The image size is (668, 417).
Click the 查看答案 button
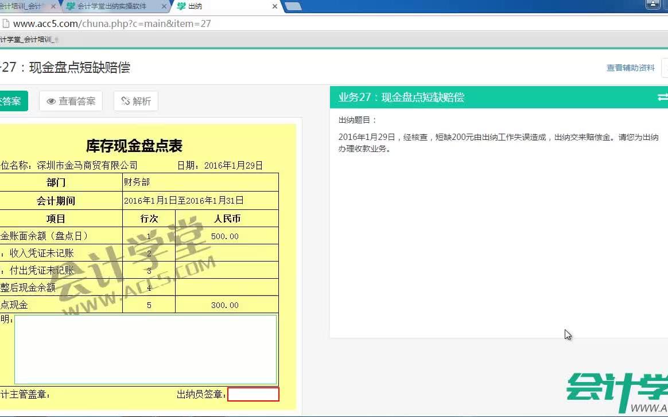click(x=71, y=101)
